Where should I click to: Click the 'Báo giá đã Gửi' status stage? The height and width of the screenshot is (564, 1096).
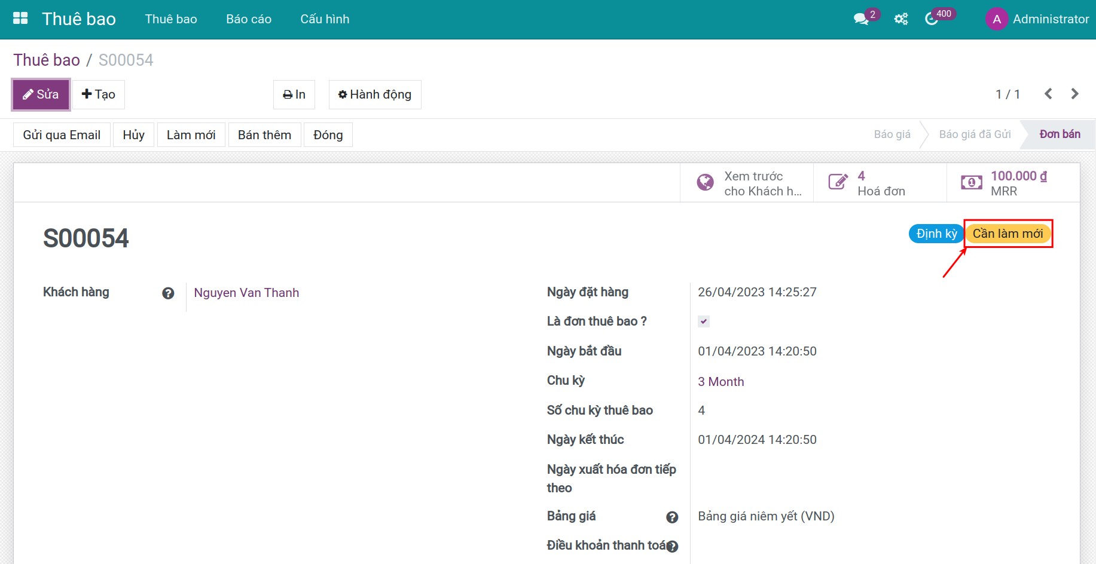975,134
